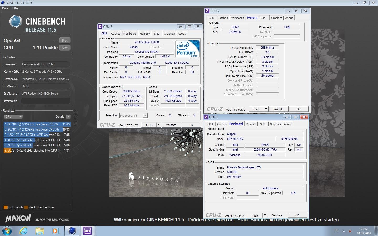
Task: Click Tools button in Mainboard window
Action: pyautogui.click(x=255, y=215)
